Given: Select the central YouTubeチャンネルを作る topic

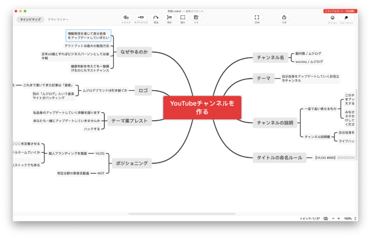Looking at the screenshot, I should [202, 107].
